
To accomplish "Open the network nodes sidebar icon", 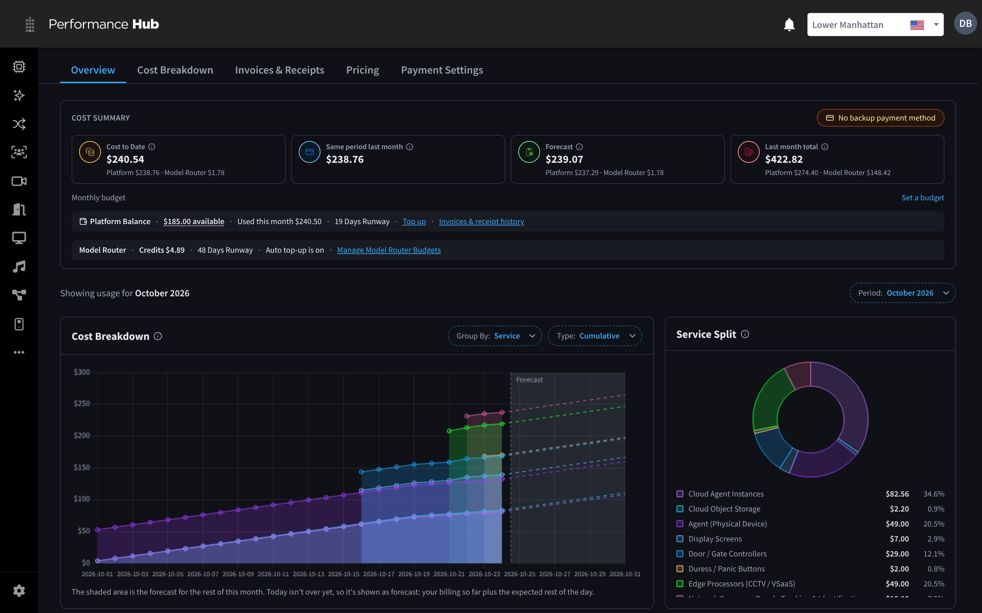I will coord(19,295).
